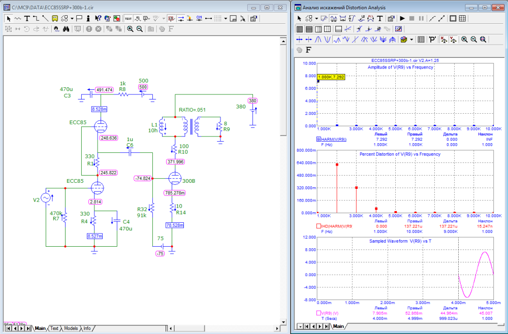The height and width of the screenshot is (334, 508).
Task: Toggle the HARM(V(R9)) curve checkbox
Action: pyautogui.click(x=319, y=139)
